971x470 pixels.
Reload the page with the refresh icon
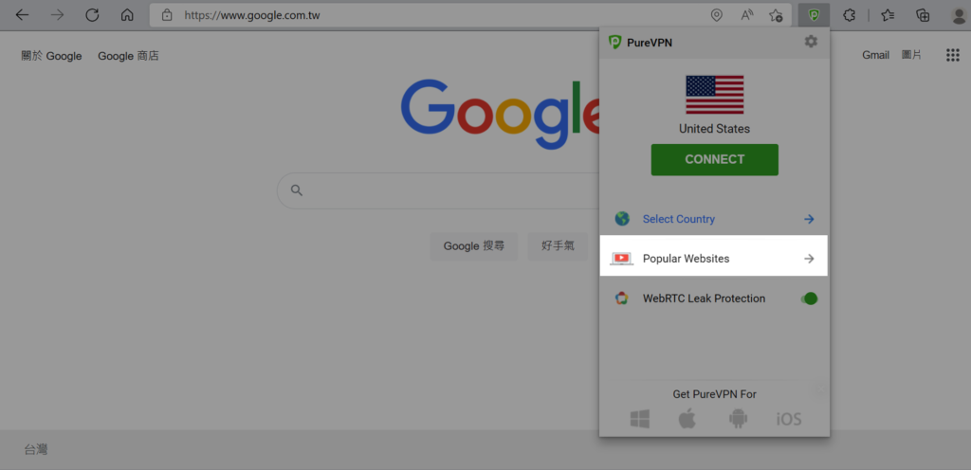pyautogui.click(x=92, y=15)
